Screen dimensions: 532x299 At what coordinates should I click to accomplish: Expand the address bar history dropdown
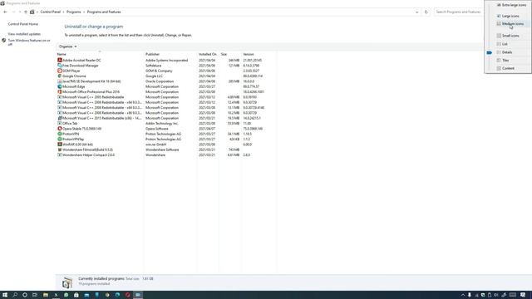coord(416,12)
